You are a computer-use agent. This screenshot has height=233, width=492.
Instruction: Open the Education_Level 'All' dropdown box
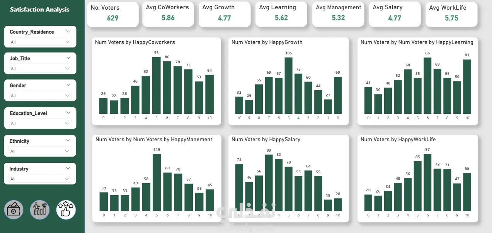(40, 123)
